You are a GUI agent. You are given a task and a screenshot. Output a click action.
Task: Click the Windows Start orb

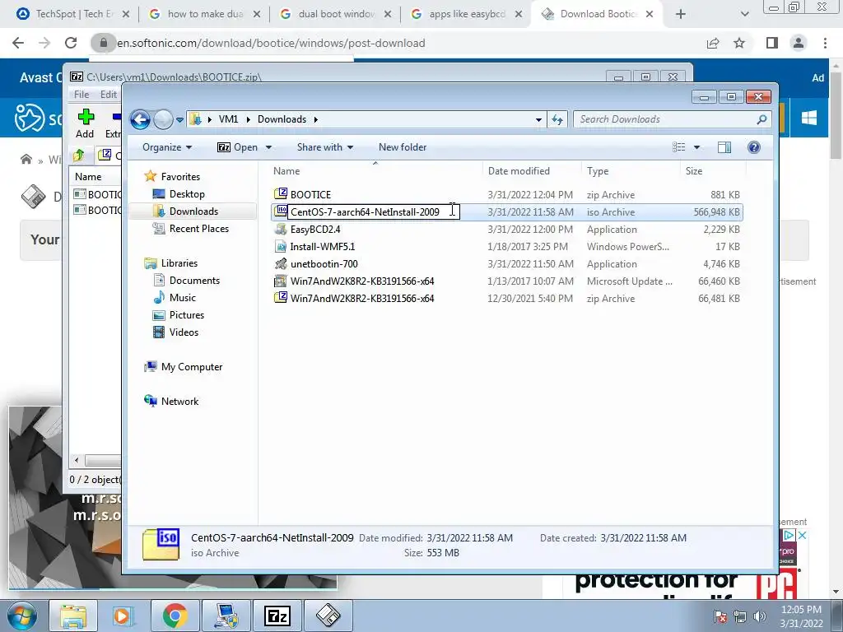click(21, 616)
